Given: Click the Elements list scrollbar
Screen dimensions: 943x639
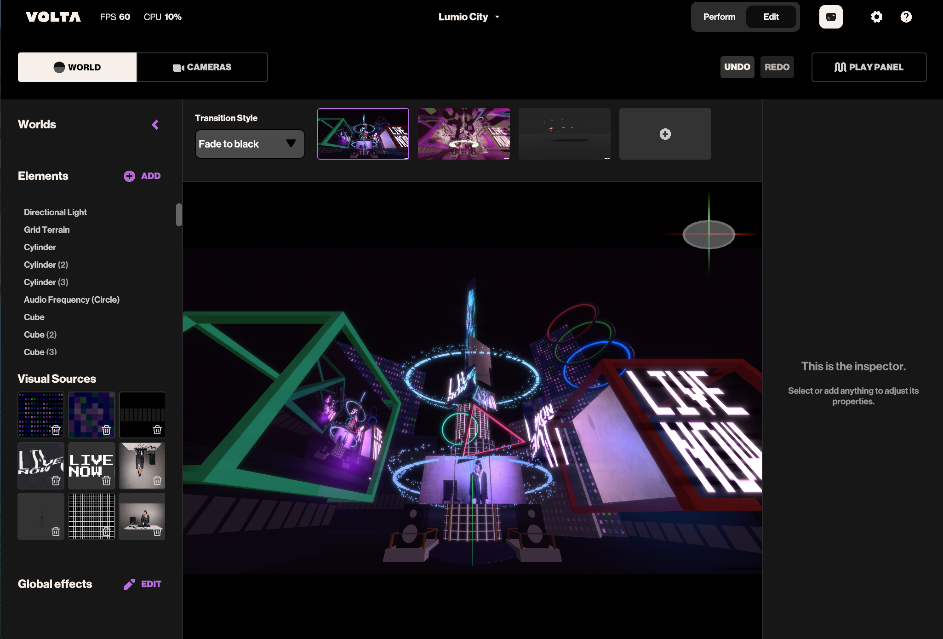Looking at the screenshot, I should click(179, 215).
